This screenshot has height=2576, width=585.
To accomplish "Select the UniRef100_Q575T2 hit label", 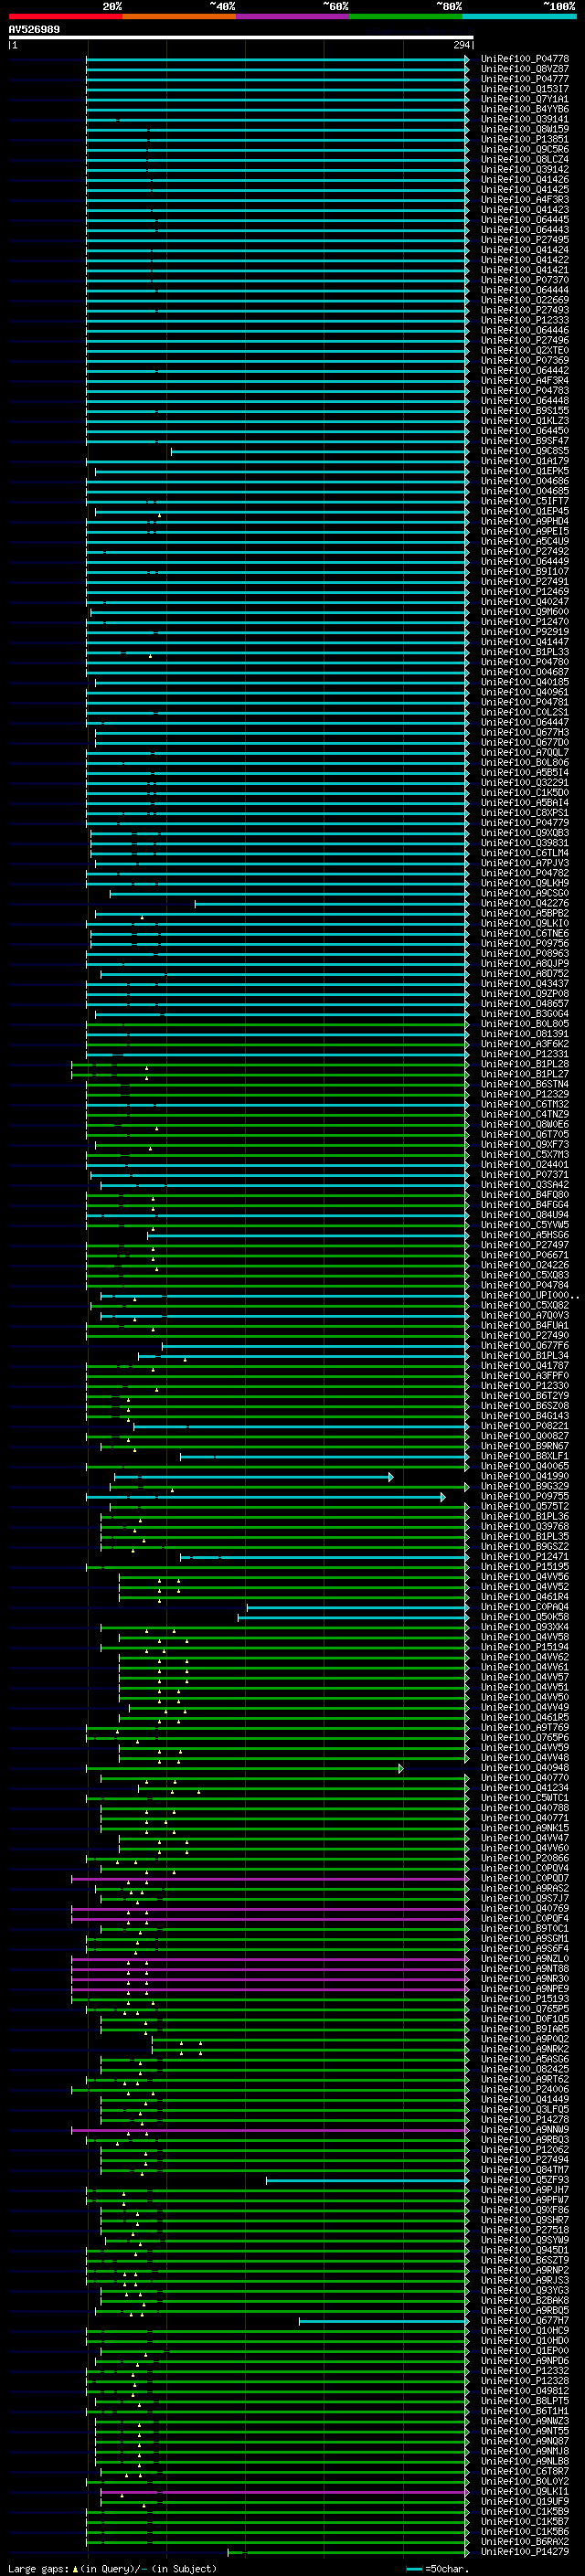I will point(525,1507).
